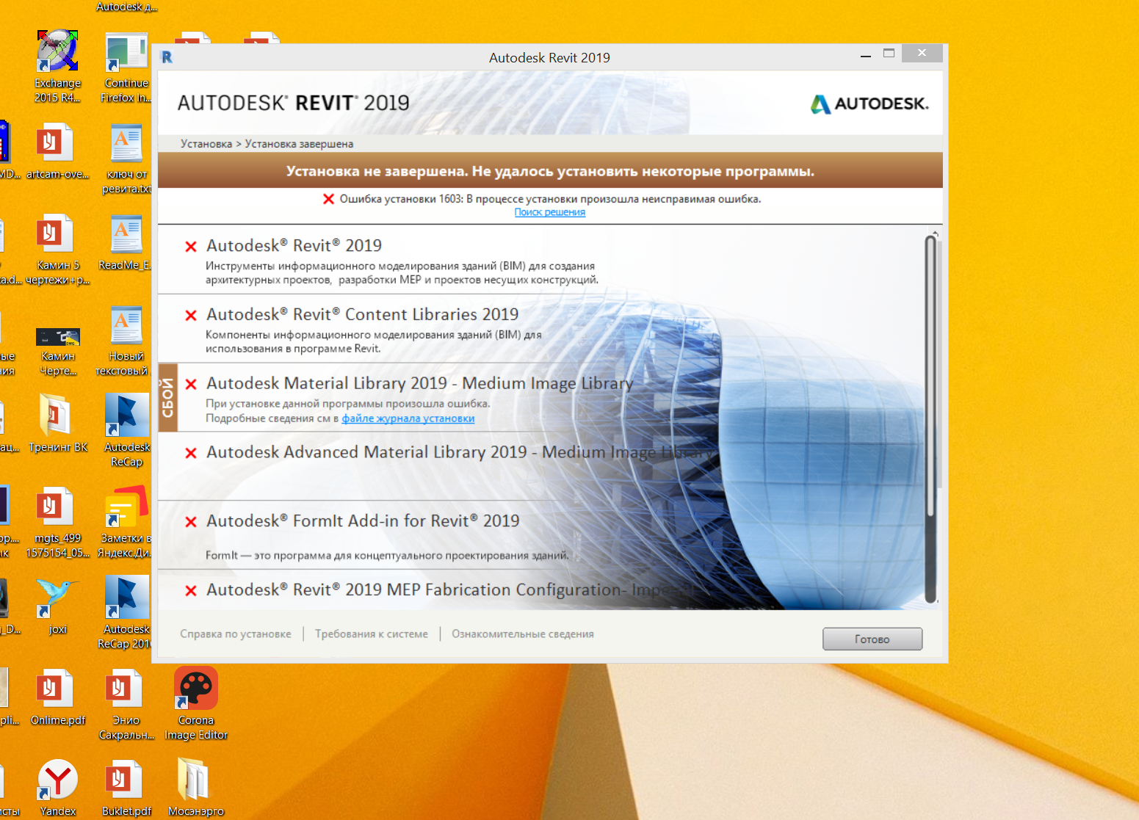The height and width of the screenshot is (820, 1139).
Task: Launch Yandex browser desktop shortcut
Action: 57,788
